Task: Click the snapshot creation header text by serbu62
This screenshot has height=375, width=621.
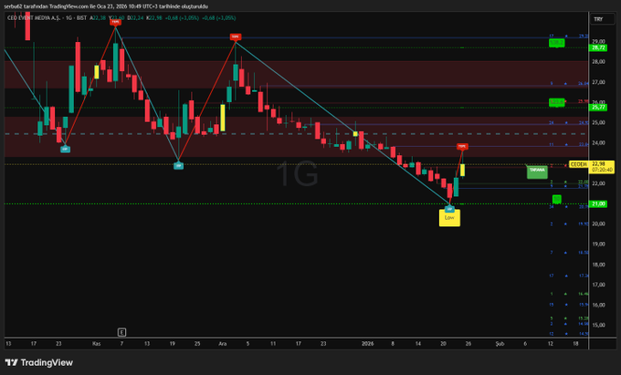Action: (x=106, y=6)
